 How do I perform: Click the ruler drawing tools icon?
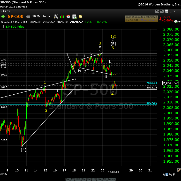coord(179,170)
